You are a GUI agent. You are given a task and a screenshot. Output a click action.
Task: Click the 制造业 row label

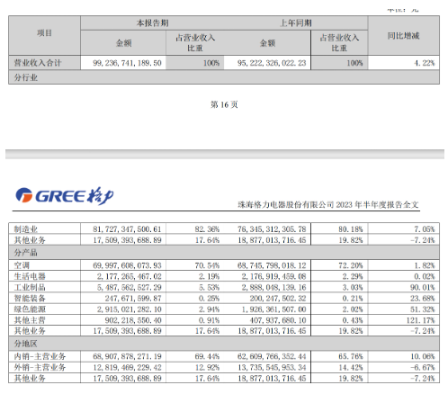(x=26, y=229)
